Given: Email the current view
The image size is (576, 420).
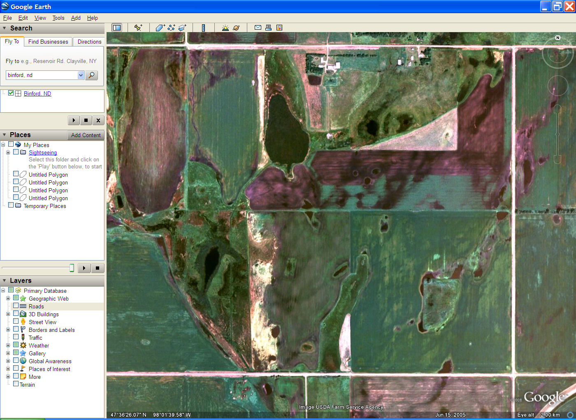Looking at the screenshot, I should point(258,28).
